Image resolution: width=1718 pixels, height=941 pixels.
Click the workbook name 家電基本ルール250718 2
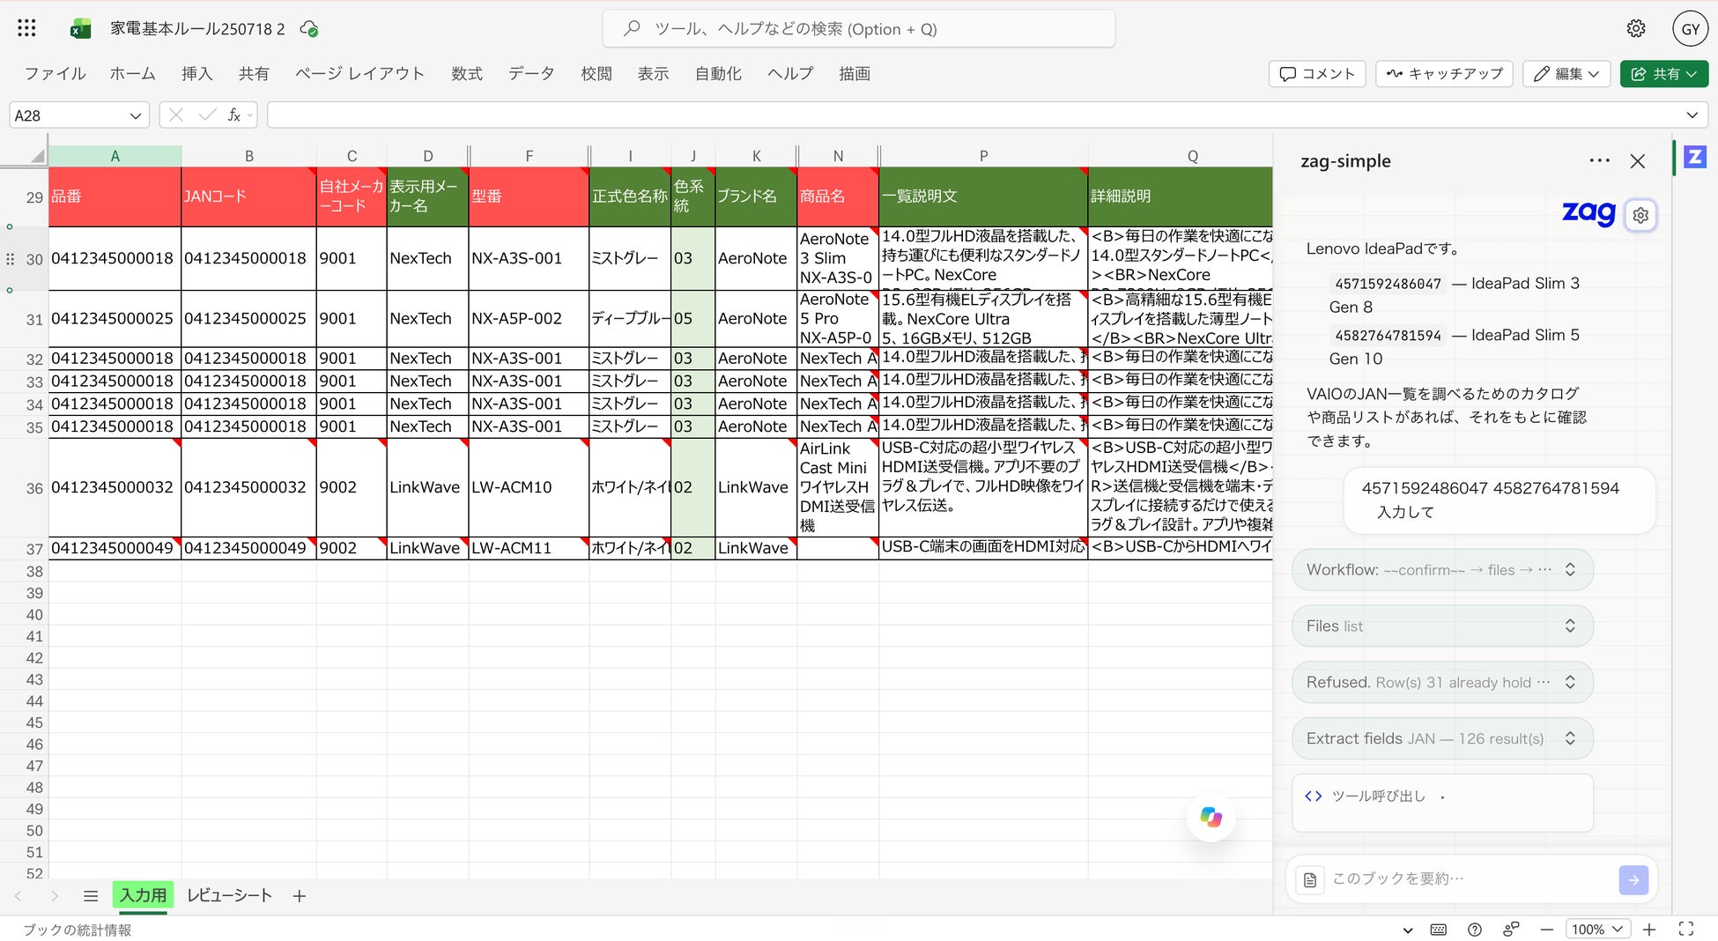coord(197,29)
